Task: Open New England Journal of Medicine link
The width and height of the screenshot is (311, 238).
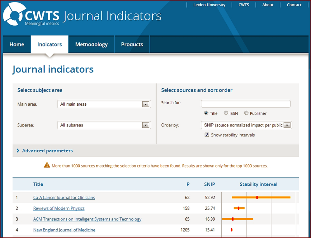Action: click(64, 230)
